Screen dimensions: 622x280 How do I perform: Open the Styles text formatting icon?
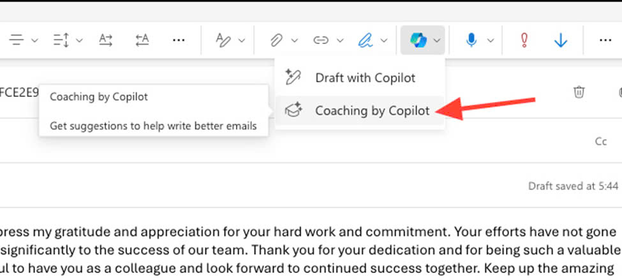223,40
